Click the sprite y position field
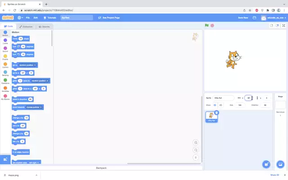This screenshot has height=180, width=288. point(266,98)
